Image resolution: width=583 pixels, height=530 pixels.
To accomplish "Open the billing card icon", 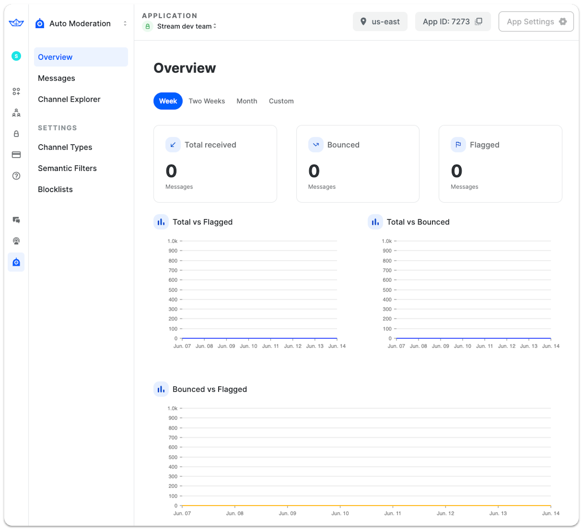I will pyautogui.click(x=16, y=154).
